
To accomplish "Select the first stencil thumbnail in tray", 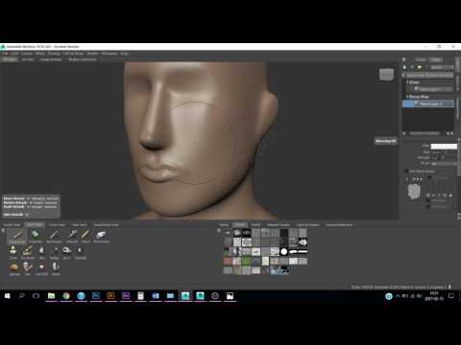I will pos(228,233).
